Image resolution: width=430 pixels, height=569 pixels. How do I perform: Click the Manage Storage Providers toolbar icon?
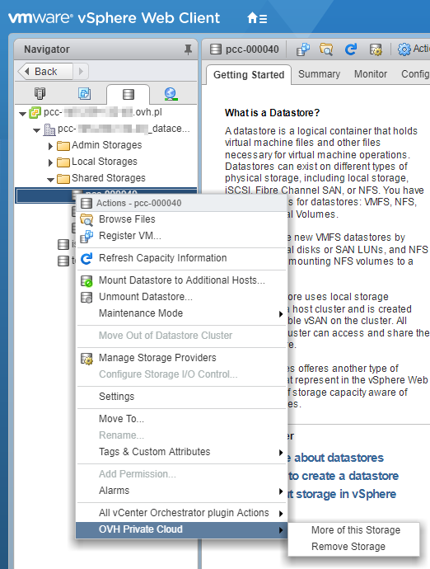pos(376,49)
